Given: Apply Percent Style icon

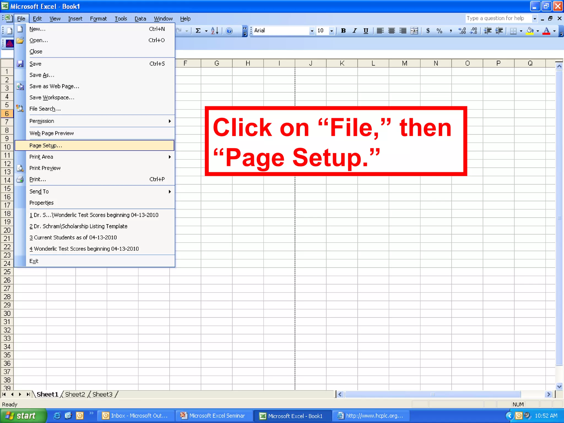Looking at the screenshot, I should (x=439, y=31).
